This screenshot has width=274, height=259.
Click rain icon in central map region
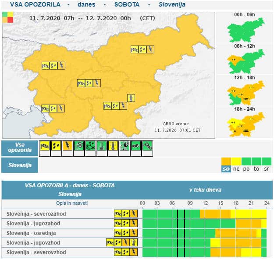point(89,83)
